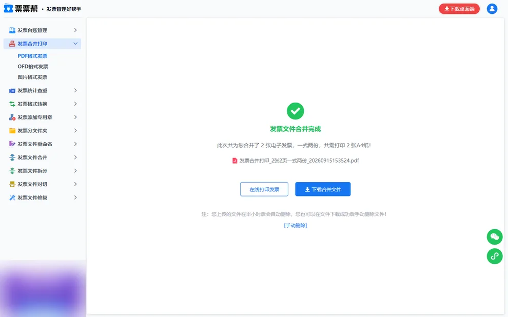Click the 发票格式转换 arrows icon

point(12,104)
